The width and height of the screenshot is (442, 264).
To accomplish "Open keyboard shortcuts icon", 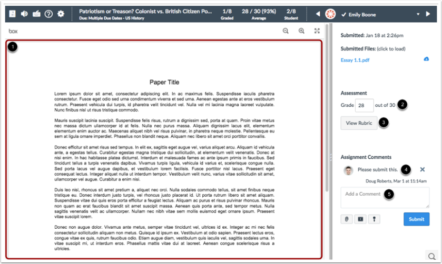I will point(36,14).
